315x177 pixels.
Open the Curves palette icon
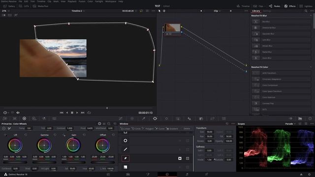click(121, 118)
